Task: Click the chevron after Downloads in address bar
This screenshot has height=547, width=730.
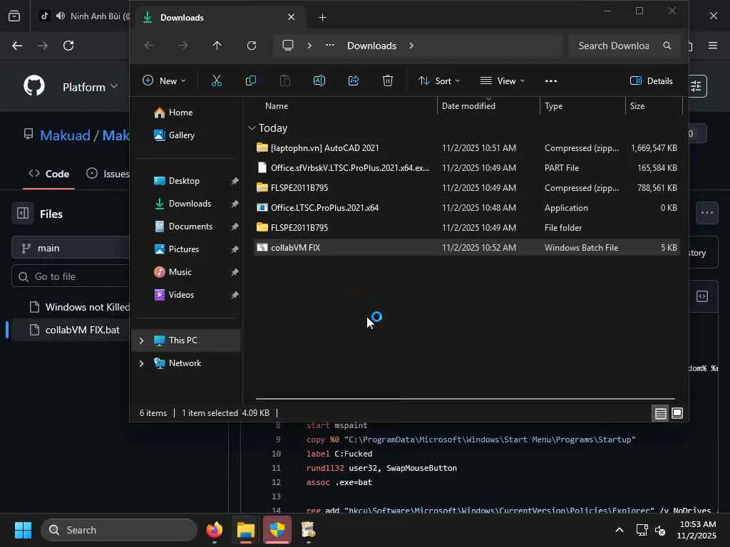Action: click(x=411, y=46)
